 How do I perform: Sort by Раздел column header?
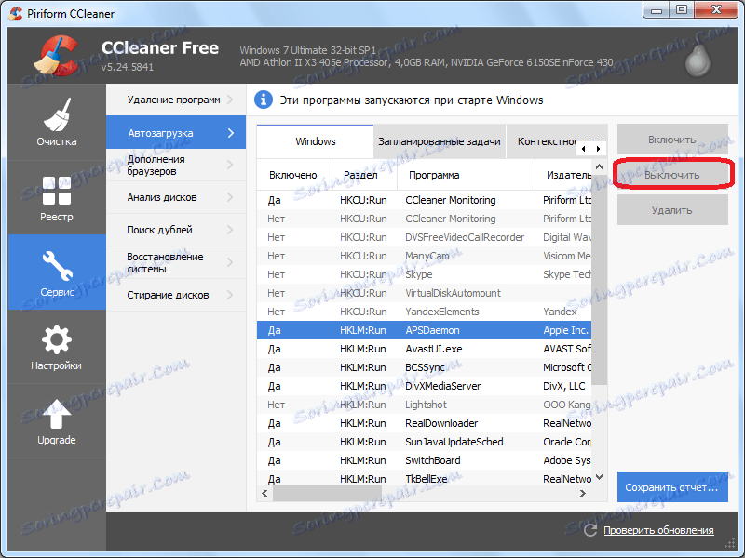pos(364,175)
